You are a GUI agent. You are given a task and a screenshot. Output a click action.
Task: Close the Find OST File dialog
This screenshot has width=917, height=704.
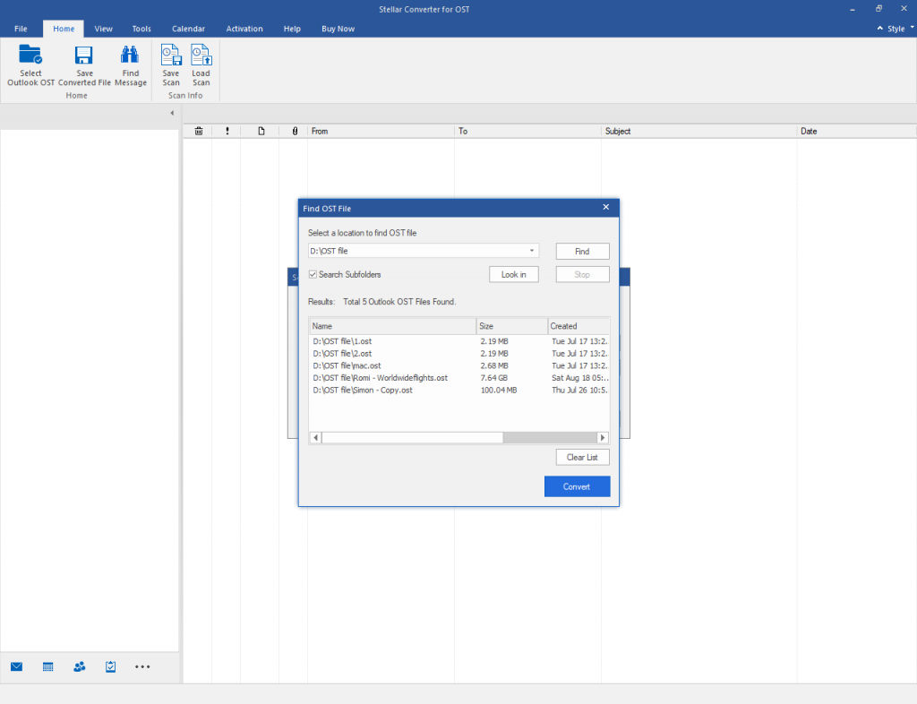tap(606, 207)
